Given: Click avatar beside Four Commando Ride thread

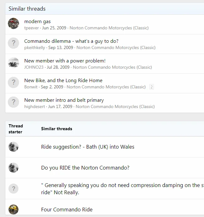Looking at the screenshot, I should pos(13,210).
